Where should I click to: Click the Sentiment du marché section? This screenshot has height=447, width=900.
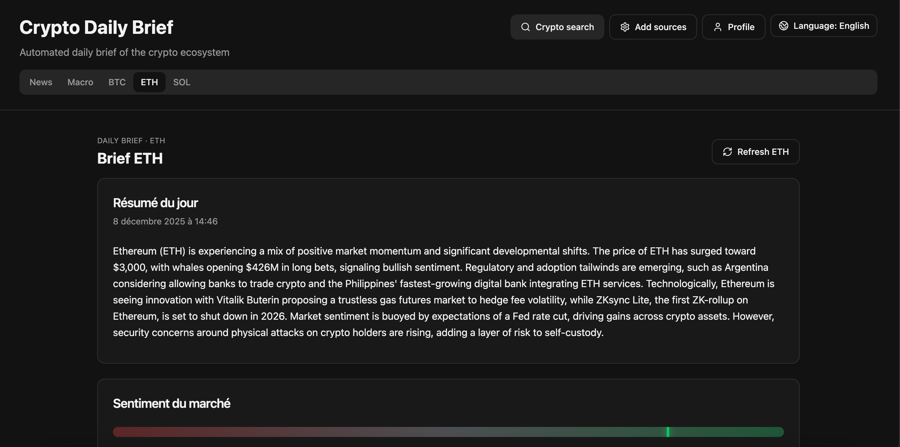click(x=172, y=403)
